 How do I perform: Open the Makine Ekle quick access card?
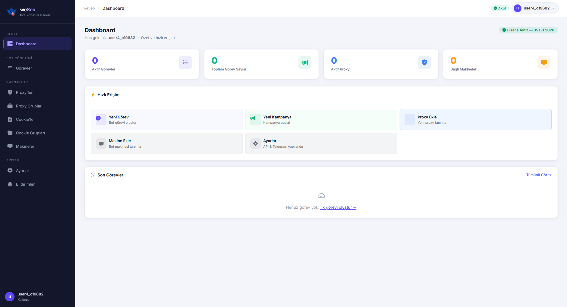(x=167, y=144)
